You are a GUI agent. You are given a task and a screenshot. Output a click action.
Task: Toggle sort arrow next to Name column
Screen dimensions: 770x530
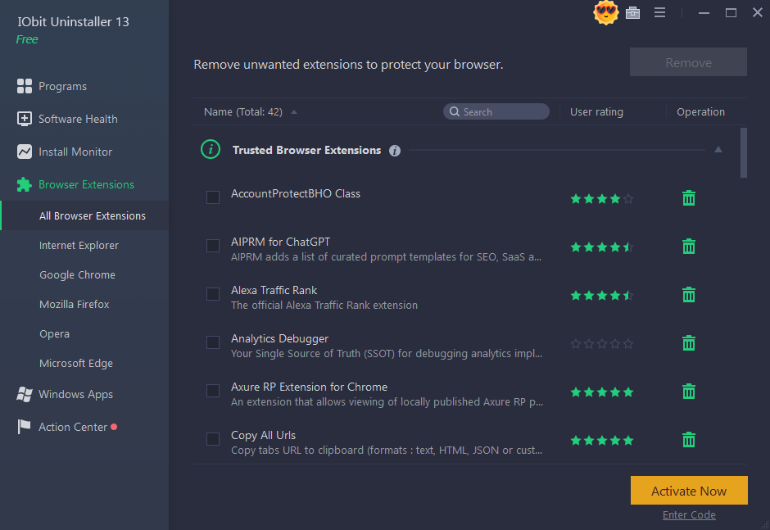(x=293, y=112)
